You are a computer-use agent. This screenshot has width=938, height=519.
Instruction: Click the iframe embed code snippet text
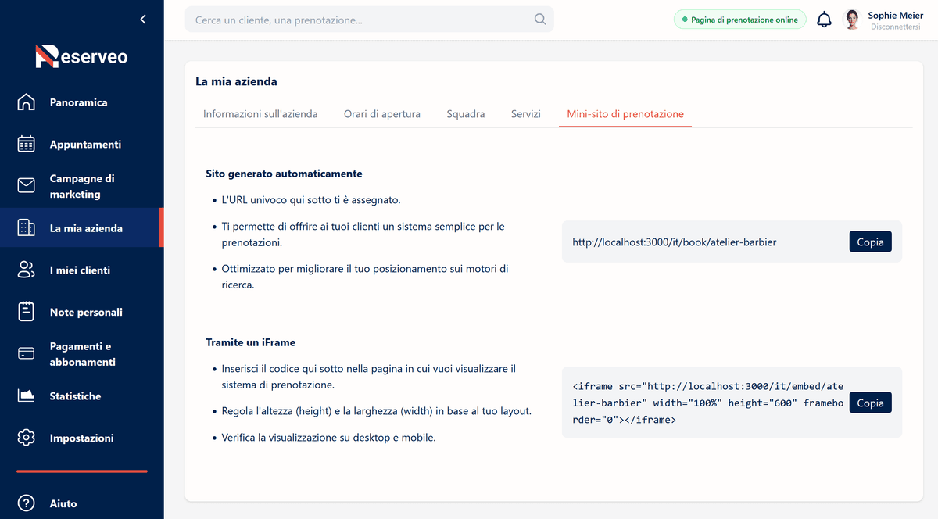pos(708,403)
